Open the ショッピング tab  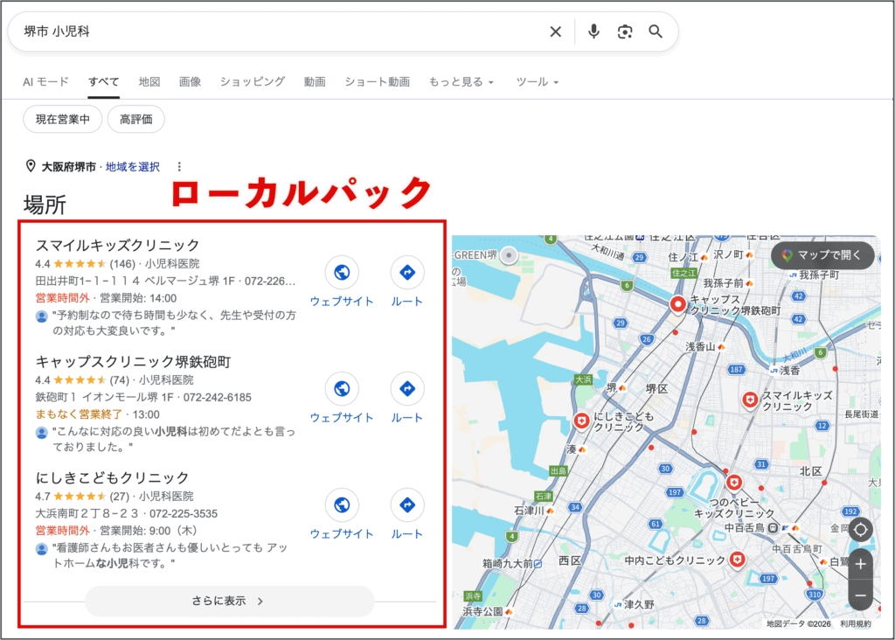[253, 81]
